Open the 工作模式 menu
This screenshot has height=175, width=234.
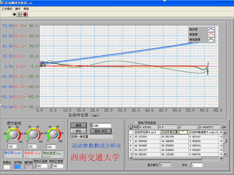(x=7, y=9)
